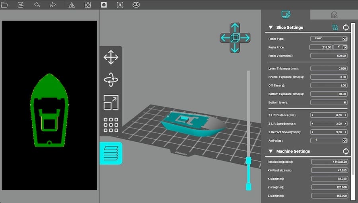Image resolution: width=358 pixels, height=203 pixels.
Task: Select the mirror model tool
Action: pyautogui.click(x=72, y=5)
